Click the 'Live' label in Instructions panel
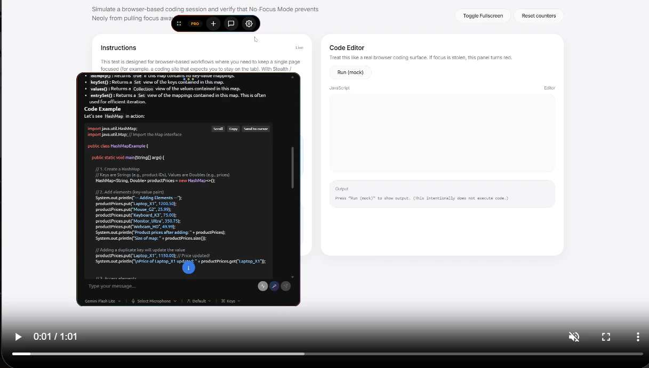 click(x=300, y=48)
